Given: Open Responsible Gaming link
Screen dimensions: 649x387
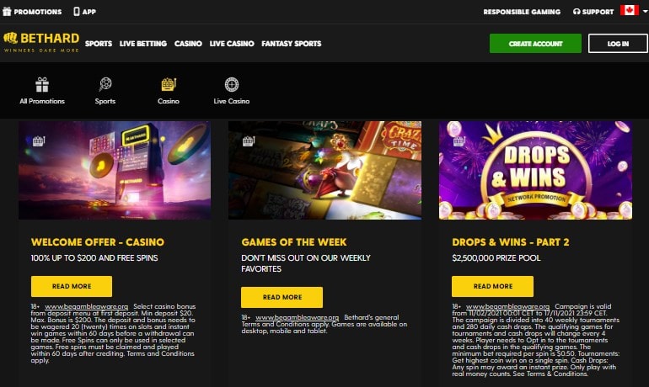Looking at the screenshot, I should coord(522,12).
